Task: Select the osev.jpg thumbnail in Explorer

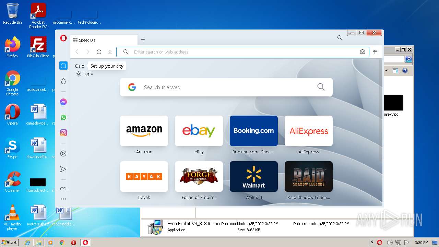Action: (x=393, y=103)
